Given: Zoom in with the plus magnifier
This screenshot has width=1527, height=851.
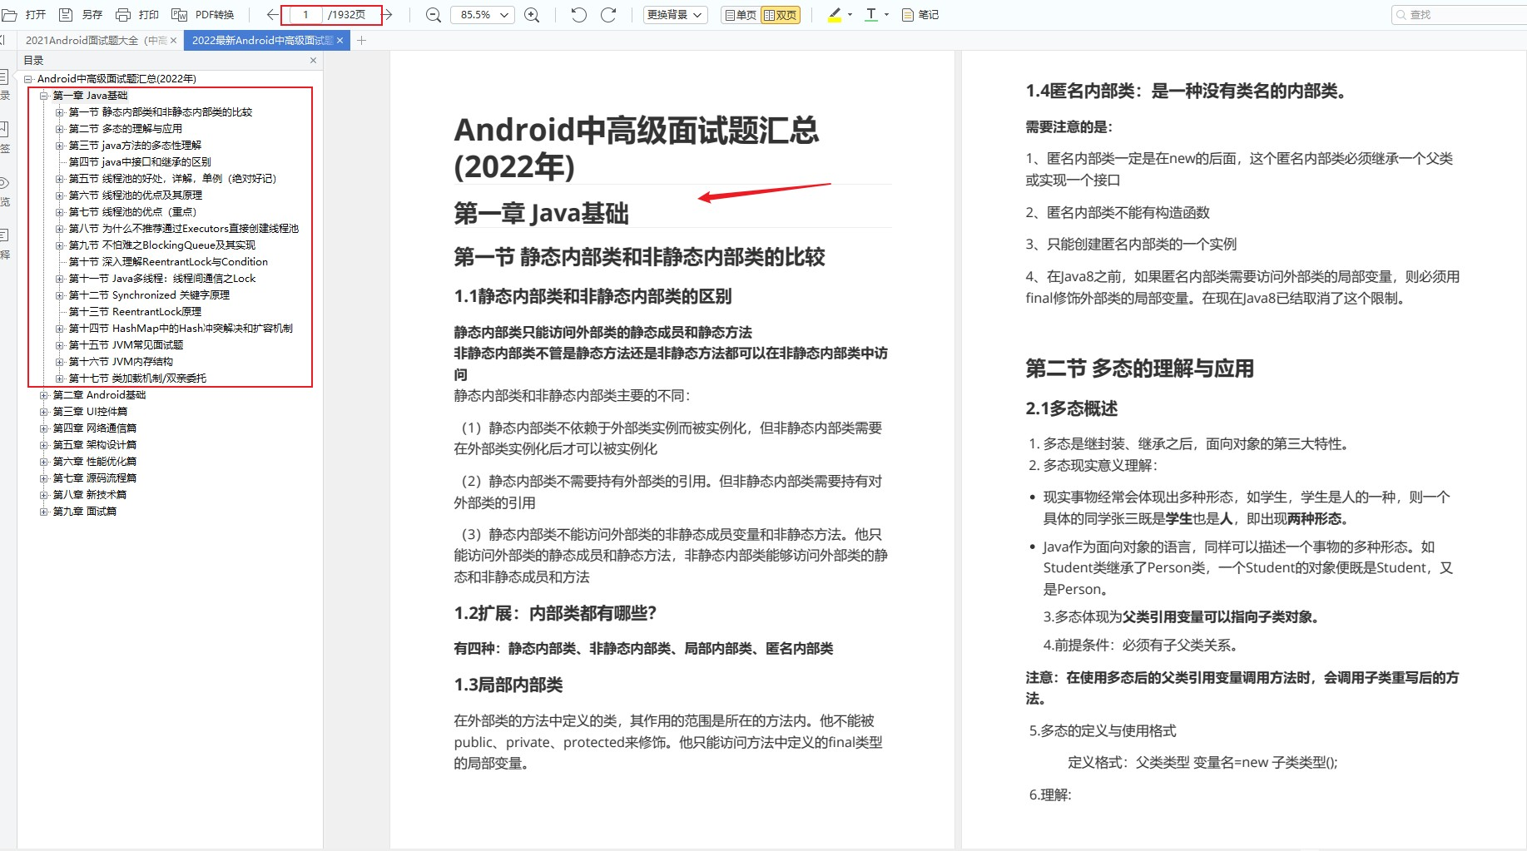Looking at the screenshot, I should [x=533, y=15].
